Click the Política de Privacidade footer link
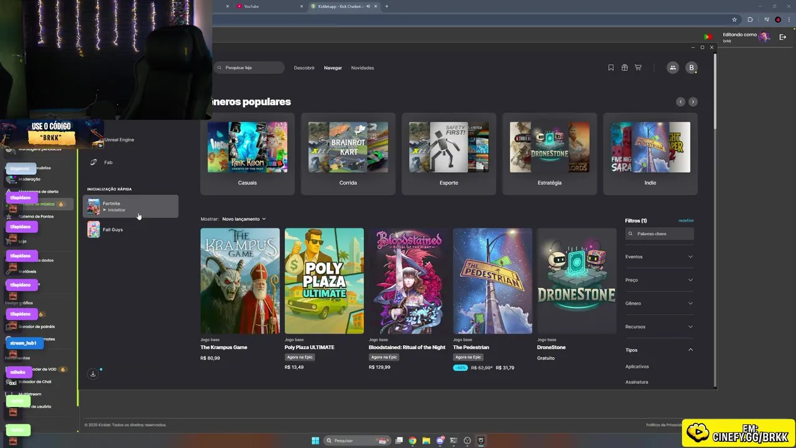Viewport: 796px width, 448px height. coord(664,425)
